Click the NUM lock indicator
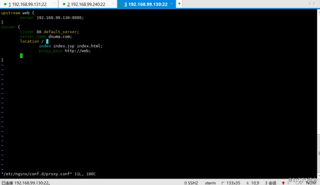 (x=311, y=183)
